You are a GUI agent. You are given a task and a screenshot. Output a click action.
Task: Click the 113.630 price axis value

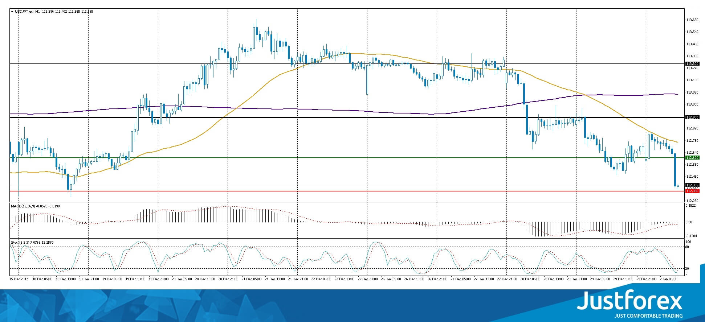(x=692, y=20)
